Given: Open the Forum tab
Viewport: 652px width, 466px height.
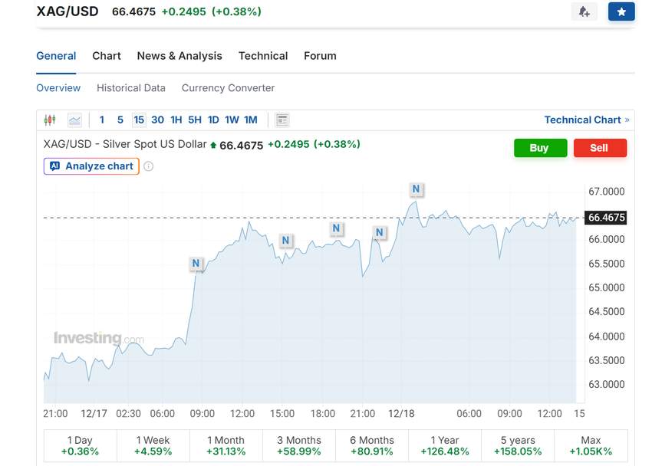Looking at the screenshot, I should pyautogui.click(x=320, y=55).
